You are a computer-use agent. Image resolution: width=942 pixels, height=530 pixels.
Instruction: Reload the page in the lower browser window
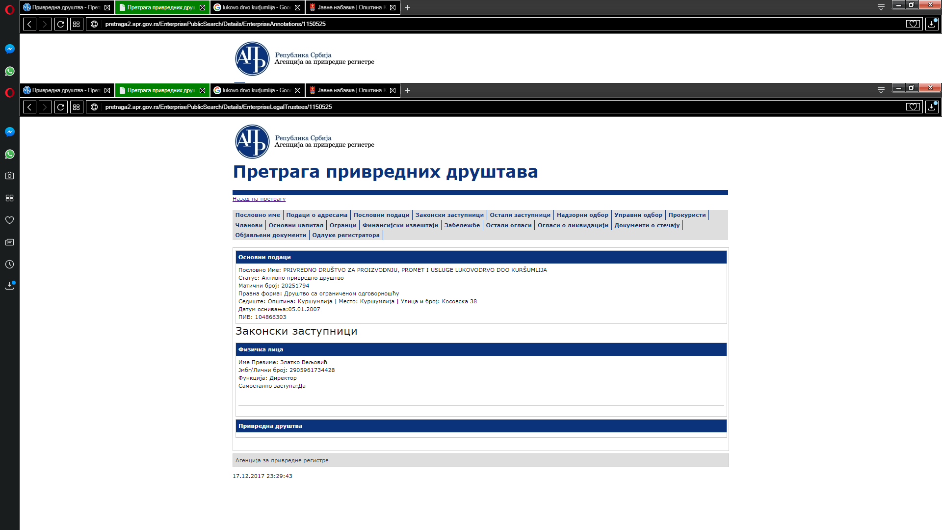(x=61, y=107)
